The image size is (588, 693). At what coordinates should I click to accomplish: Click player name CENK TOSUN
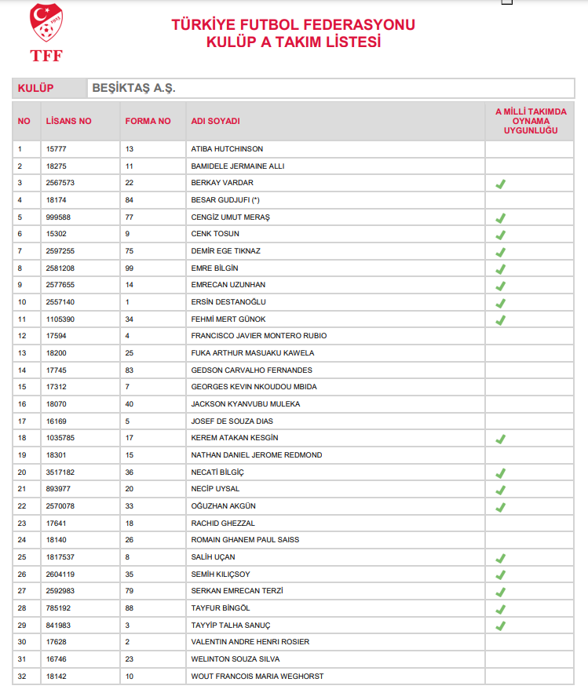point(215,234)
